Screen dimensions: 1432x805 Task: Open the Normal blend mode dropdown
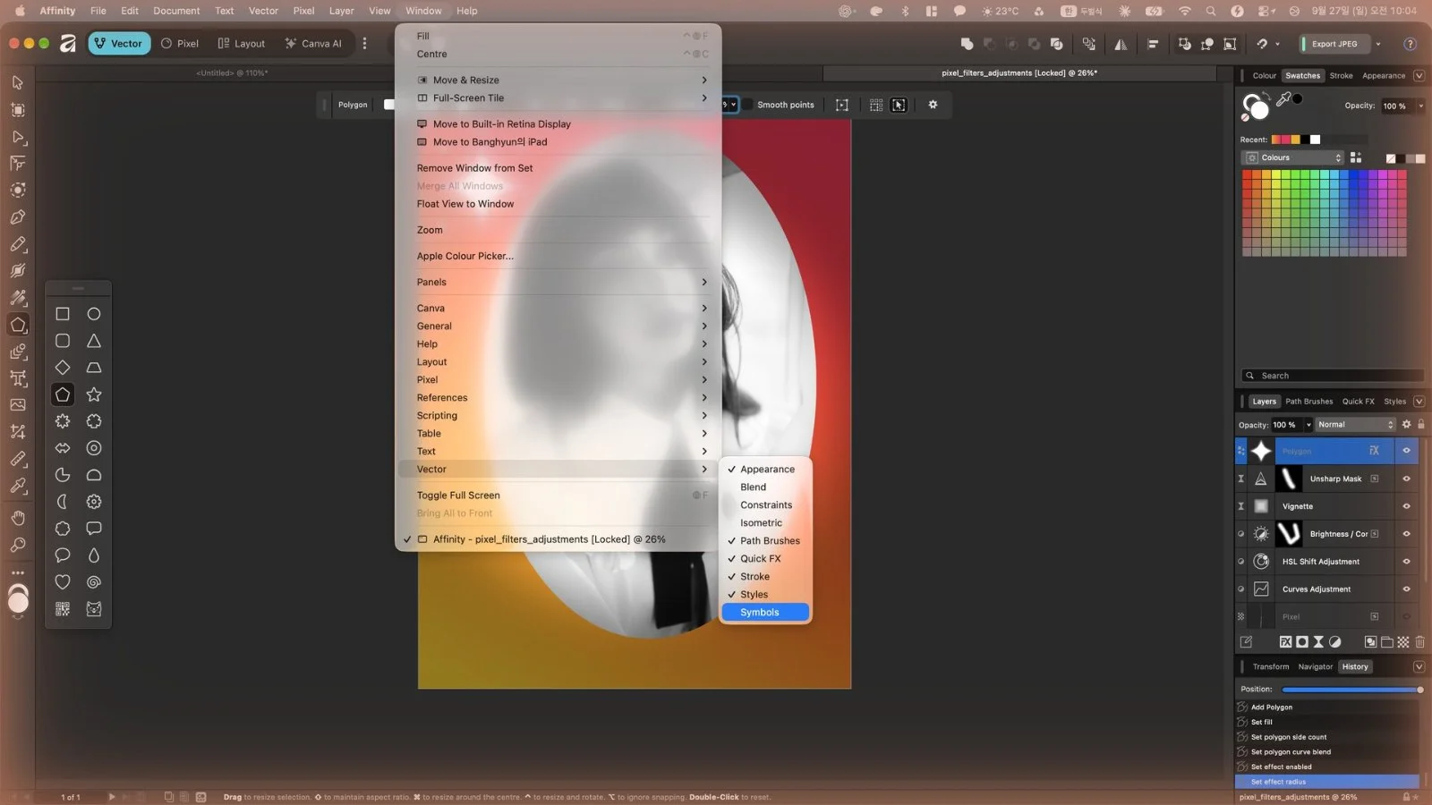[x=1355, y=425]
